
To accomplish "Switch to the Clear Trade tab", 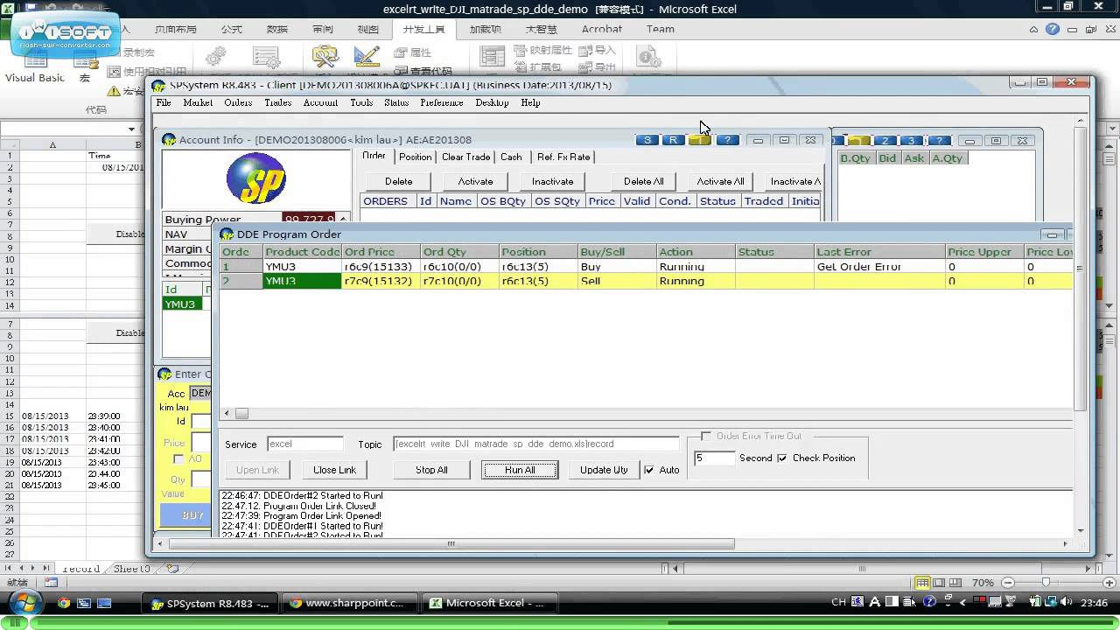I will click(465, 157).
